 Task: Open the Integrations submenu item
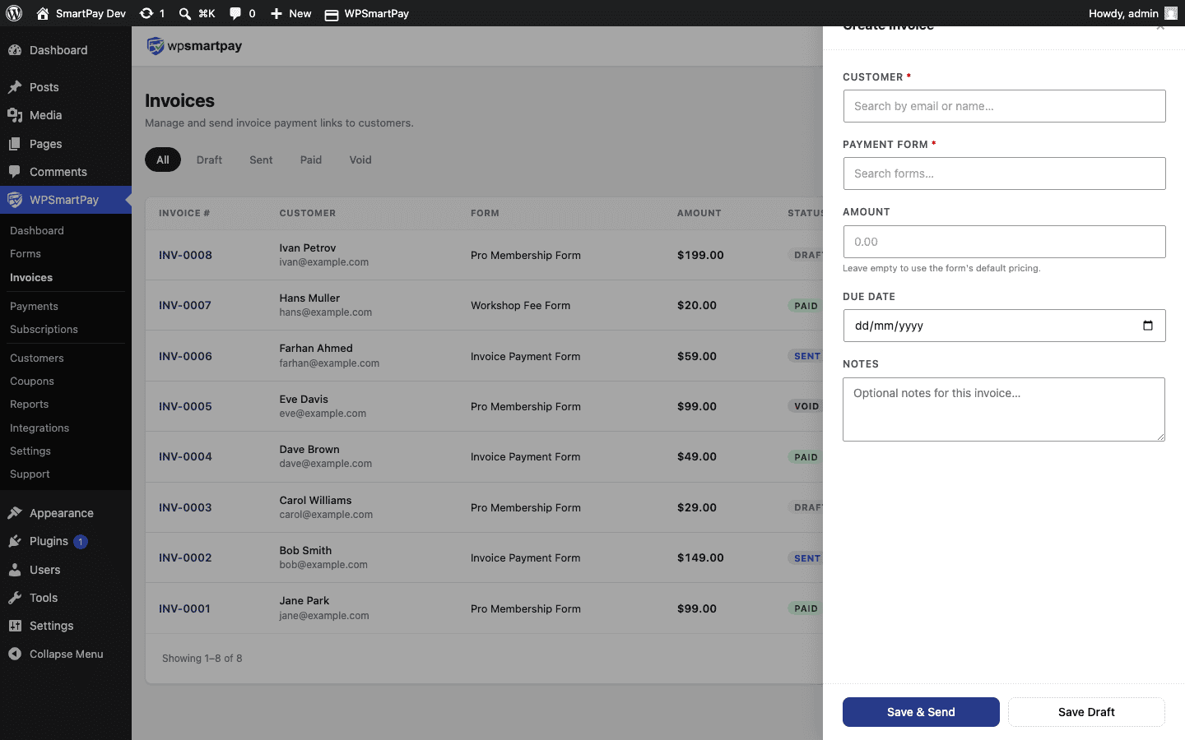point(39,428)
